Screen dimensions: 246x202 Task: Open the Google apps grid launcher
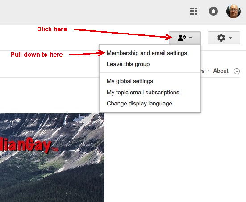pos(193,11)
